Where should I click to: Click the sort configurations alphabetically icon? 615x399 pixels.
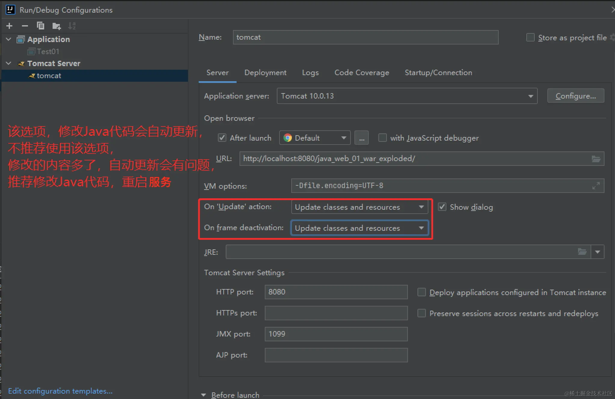pyautogui.click(x=72, y=26)
